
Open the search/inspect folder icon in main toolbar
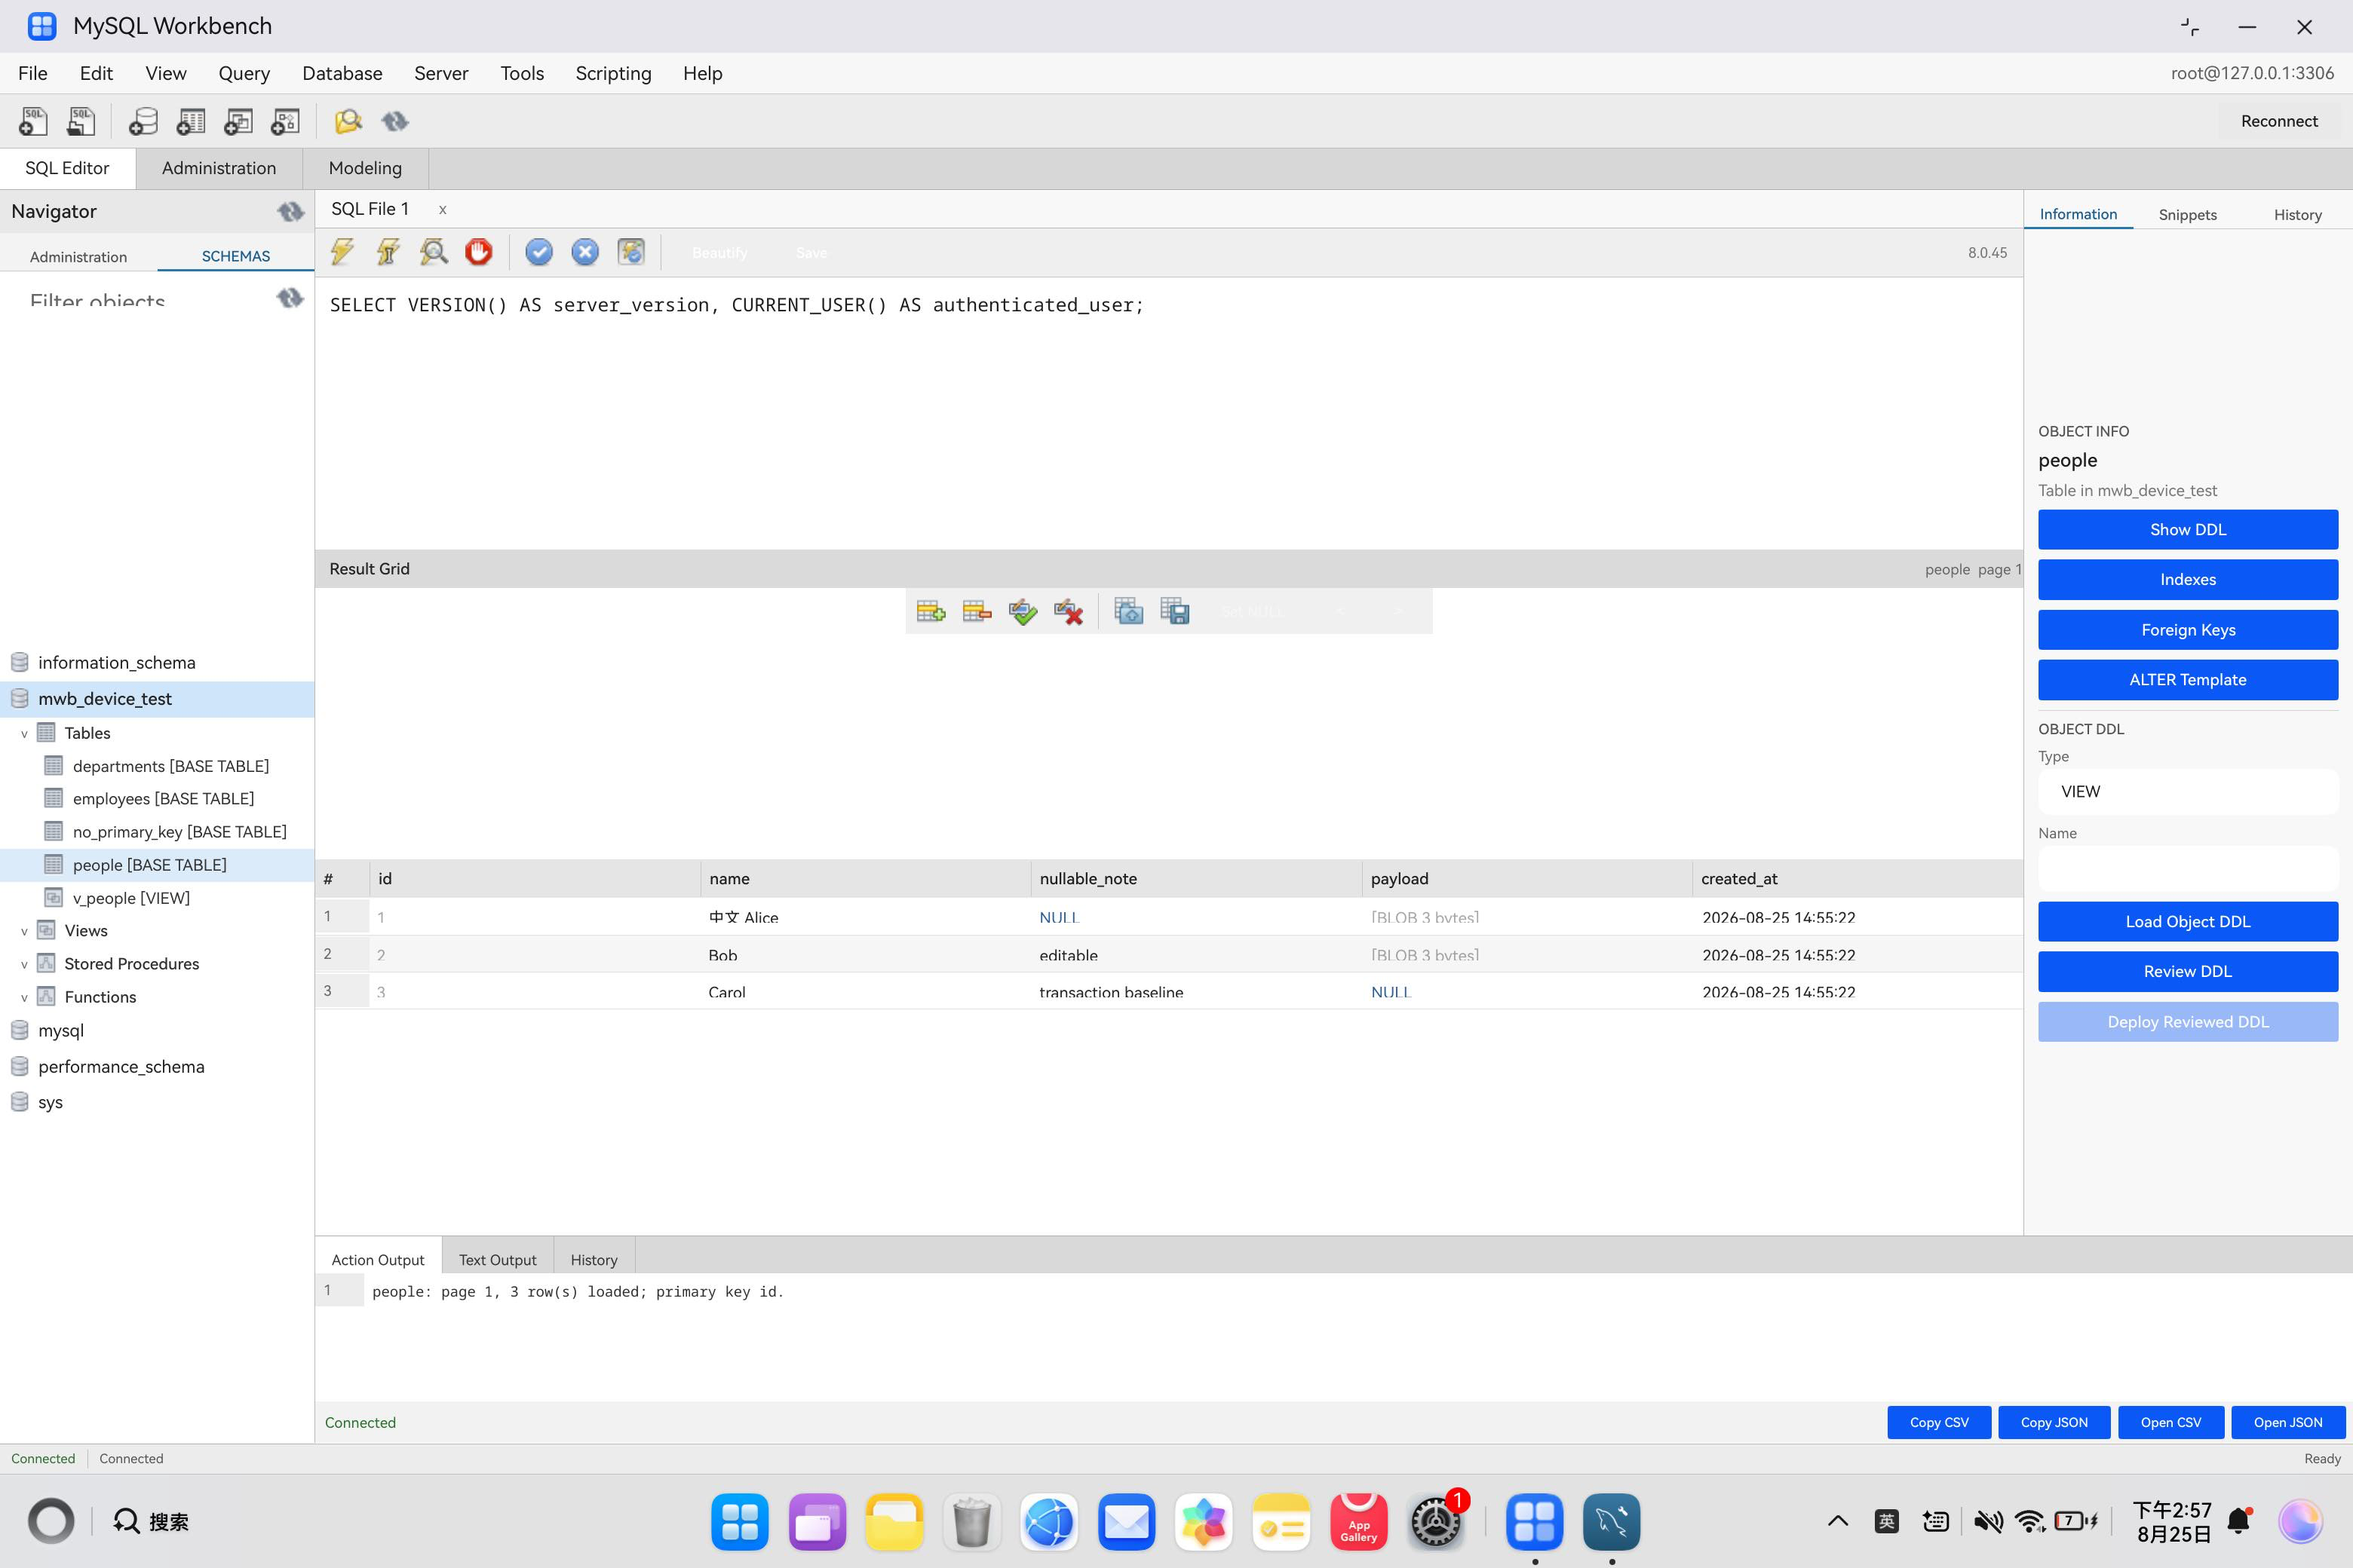click(x=347, y=121)
